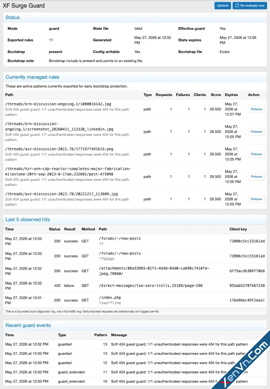The image size is (270, 389).
Task: Click path /threads/brn-discussion-ongoing.1/1000016142.jpg
Action: click(58, 104)
